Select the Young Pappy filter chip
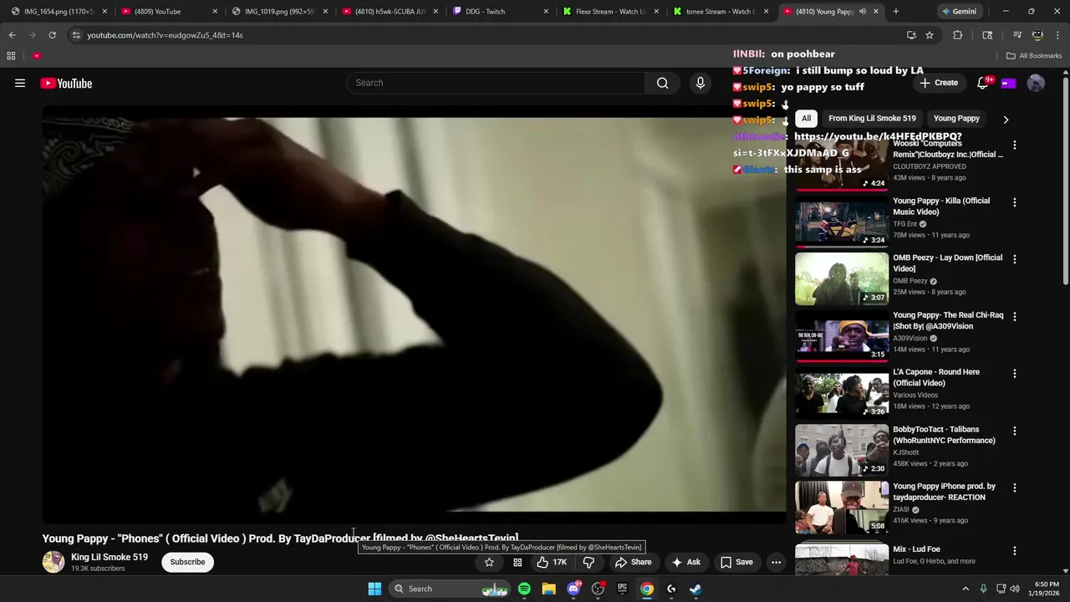This screenshot has height=602, width=1070. pyautogui.click(x=956, y=119)
